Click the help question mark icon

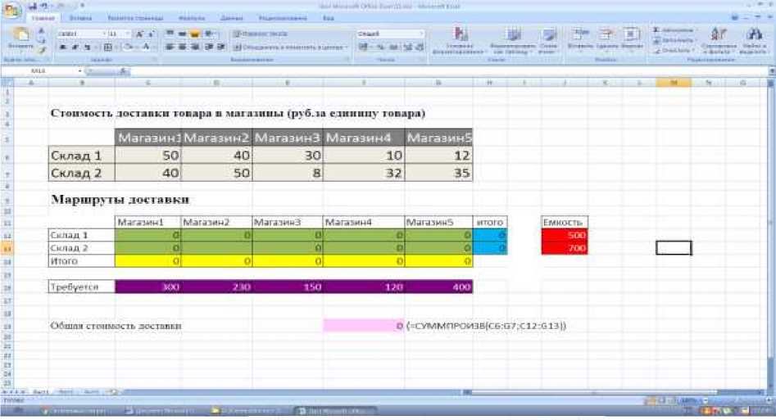(734, 17)
